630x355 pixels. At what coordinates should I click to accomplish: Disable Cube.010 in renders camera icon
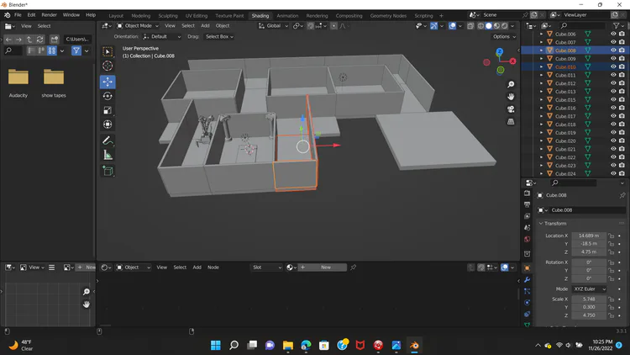point(622,66)
